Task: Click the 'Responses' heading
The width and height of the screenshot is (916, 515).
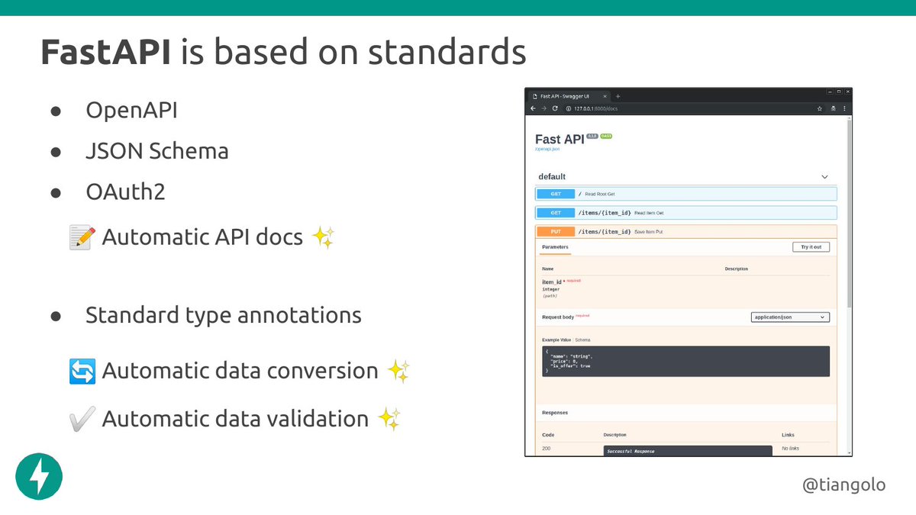Action: pyautogui.click(x=555, y=413)
